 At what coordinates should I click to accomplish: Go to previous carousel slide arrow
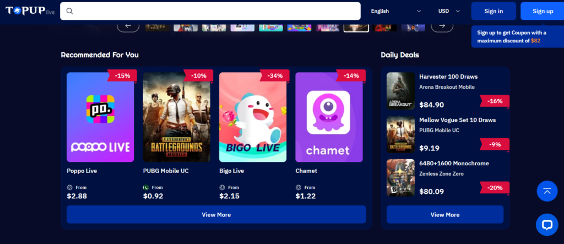point(128,26)
